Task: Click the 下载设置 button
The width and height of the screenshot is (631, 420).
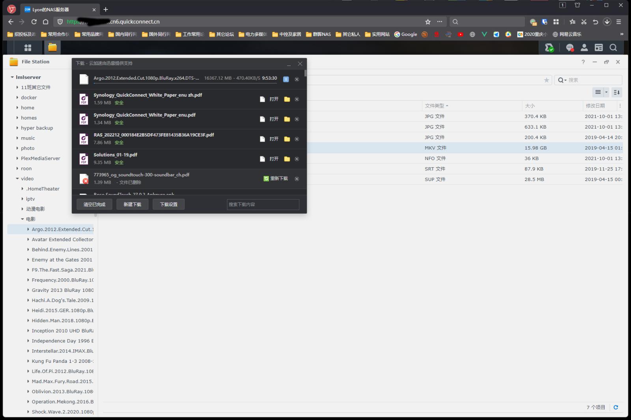Action: point(168,204)
